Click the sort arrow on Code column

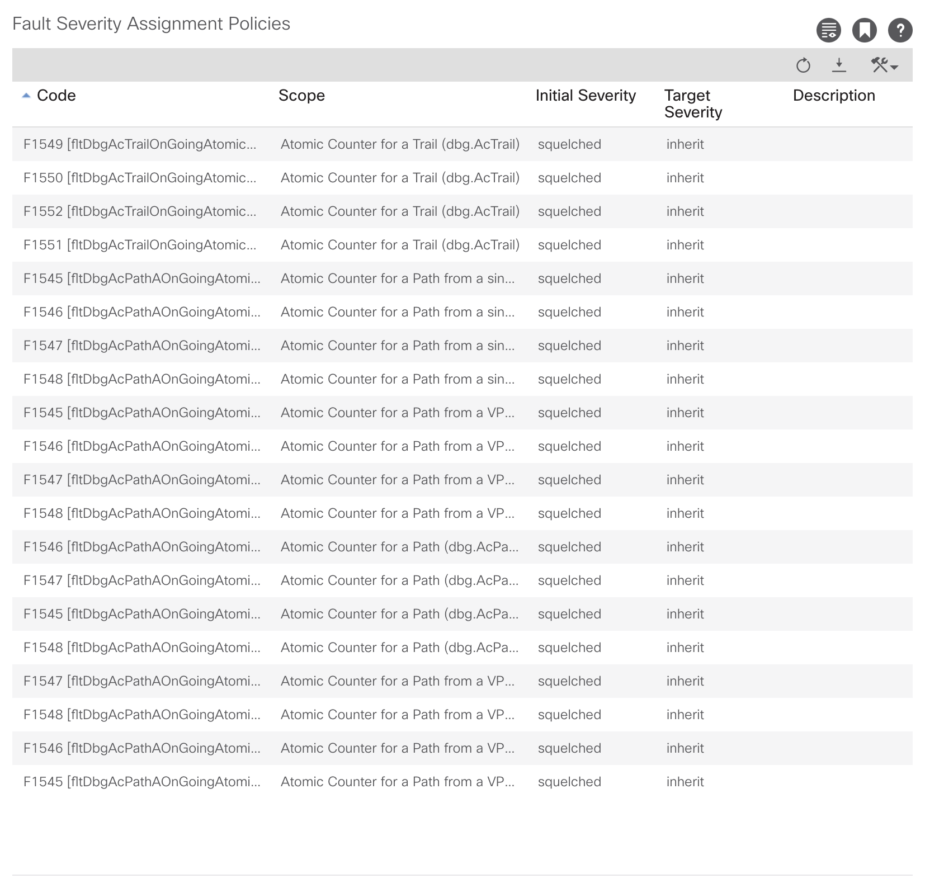tap(25, 95)
